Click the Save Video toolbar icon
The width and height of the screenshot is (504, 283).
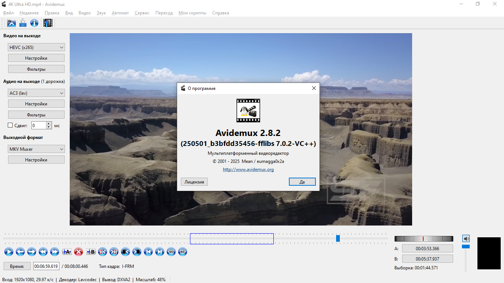pos(23,23)
